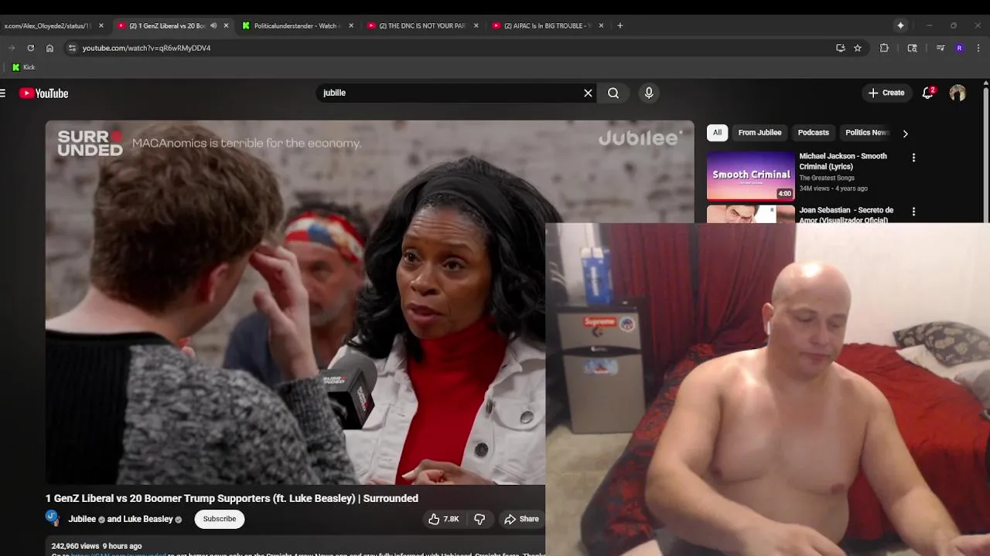Viewport: 990px width, 556px height.
Task: Select the All filter chip
Action: 717,133
